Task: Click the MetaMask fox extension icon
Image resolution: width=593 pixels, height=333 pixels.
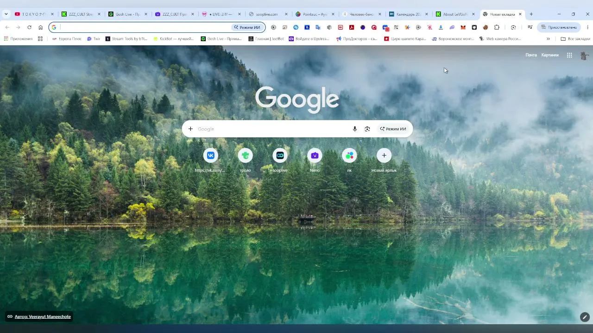Action: pos(463,27)
